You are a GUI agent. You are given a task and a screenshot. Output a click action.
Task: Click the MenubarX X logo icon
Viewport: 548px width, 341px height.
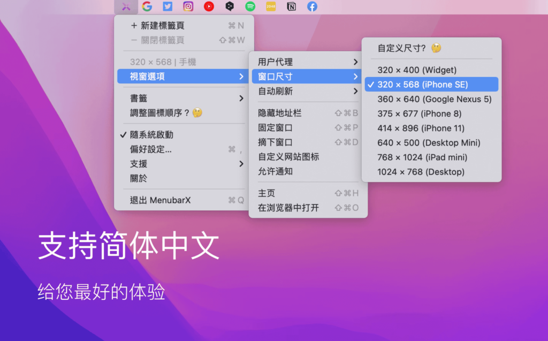point(125,6)
